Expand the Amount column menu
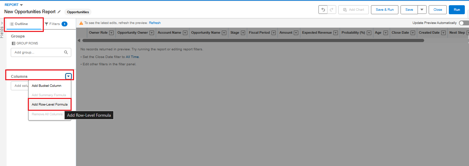469x166 pixels. (296, 33)
